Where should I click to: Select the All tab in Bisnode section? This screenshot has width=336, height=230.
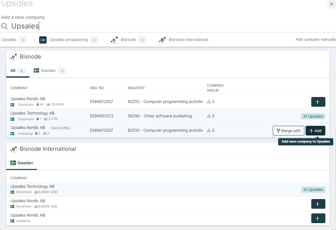pyautogui.click(x=18, y=71)
